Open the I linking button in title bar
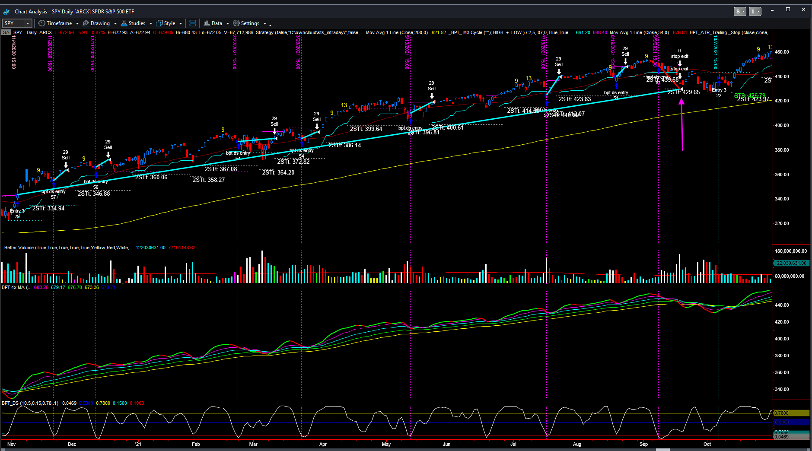 point(755,12)
